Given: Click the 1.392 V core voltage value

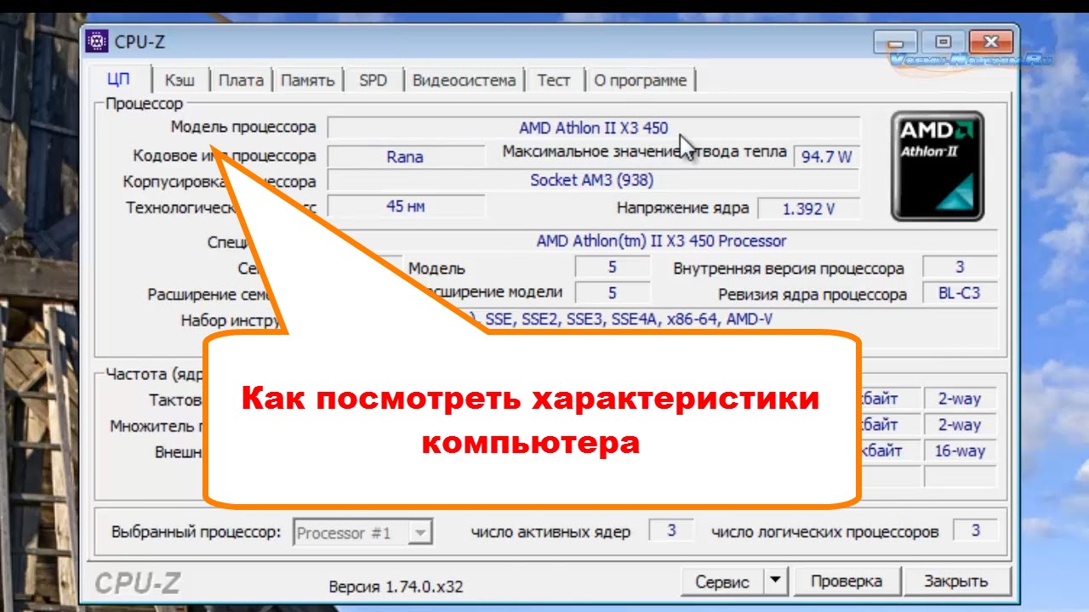Looking at the screenshot, I should click(x=808, y=208).
